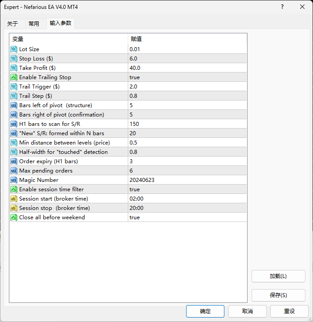Click the help question mark icon
This screenshot has height=322, width=313.
click(x=282, y=7)
